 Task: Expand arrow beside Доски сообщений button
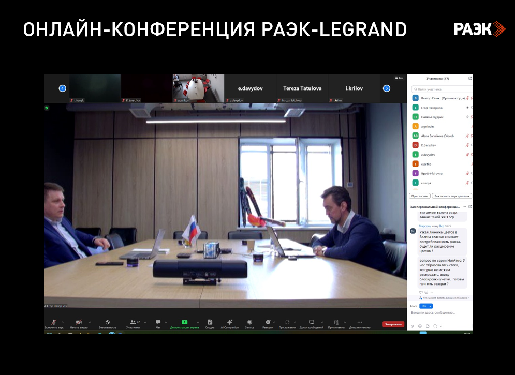[322, 322]
